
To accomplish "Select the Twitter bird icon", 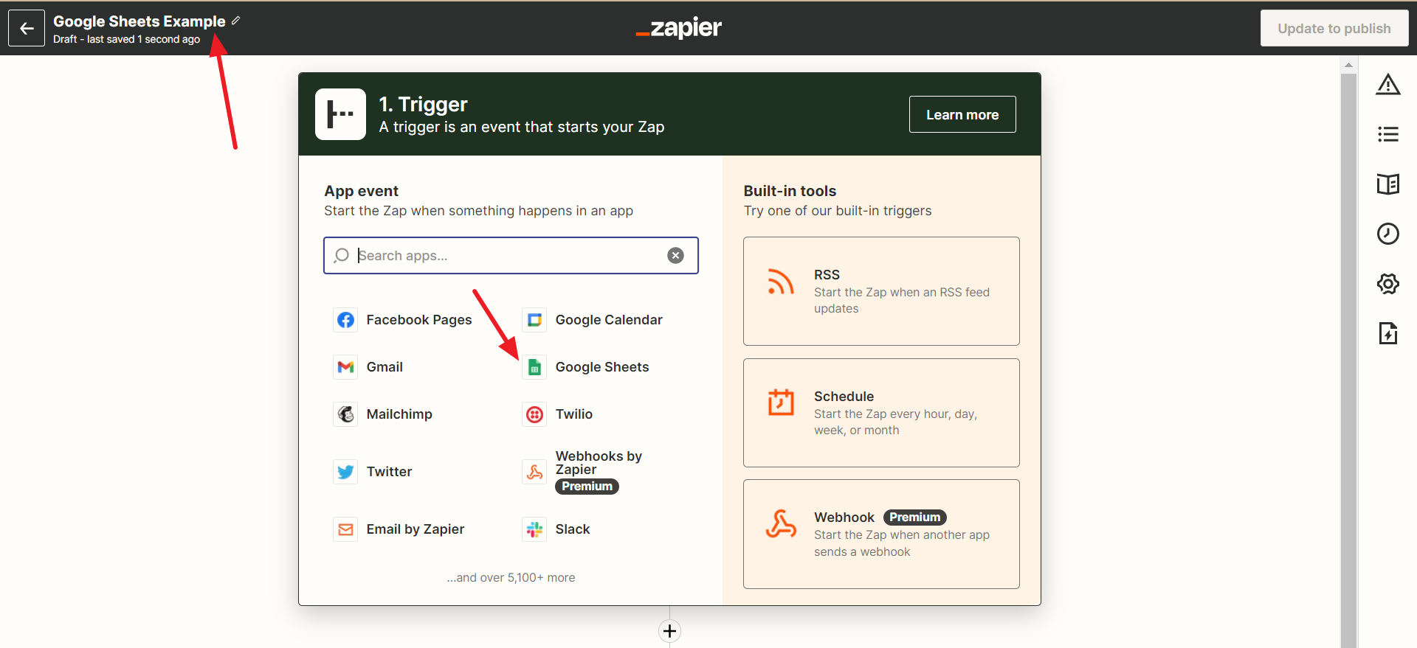I will [345, 472].
